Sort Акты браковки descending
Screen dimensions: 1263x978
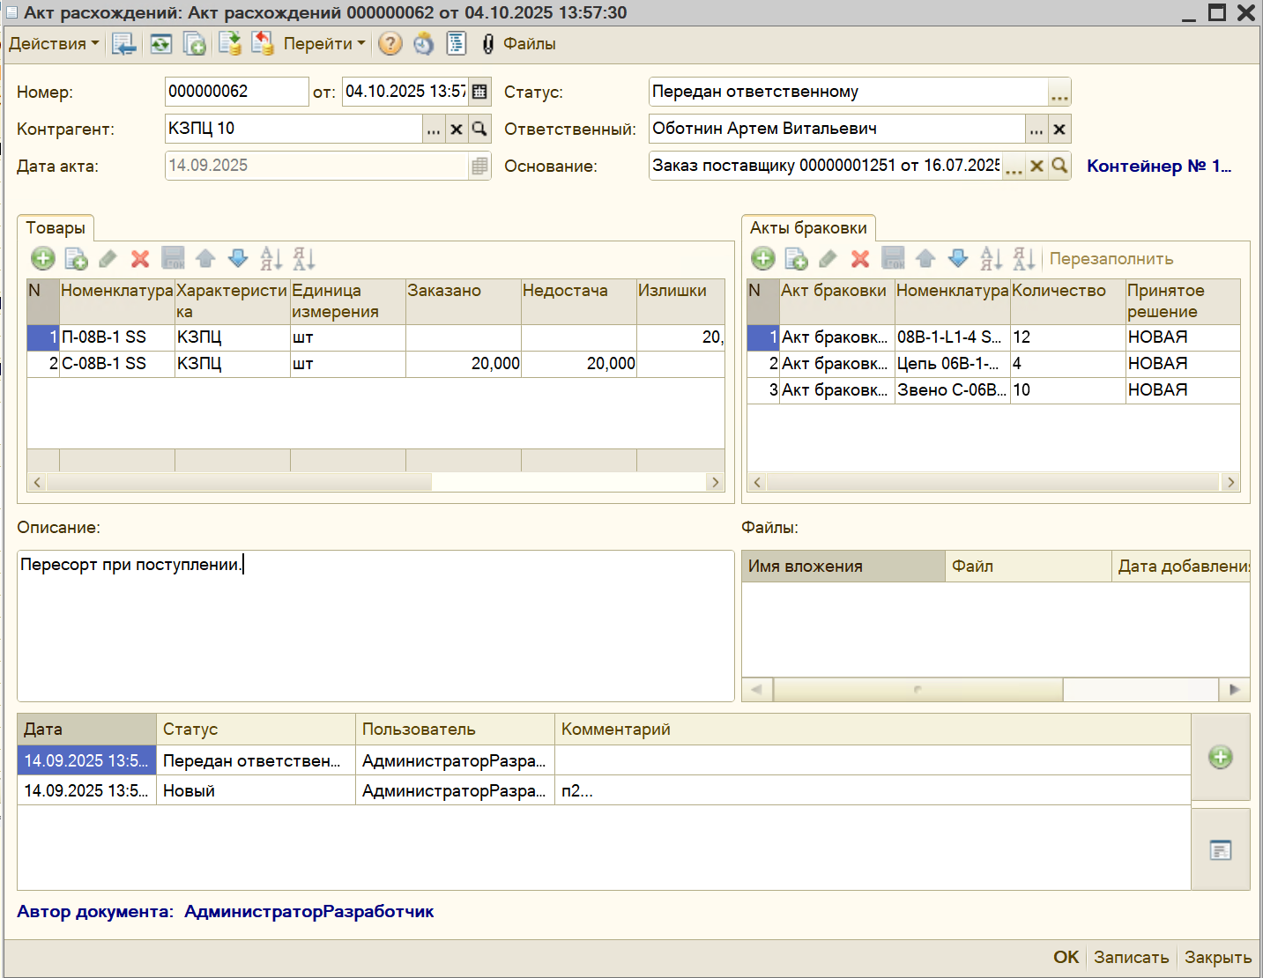pos(1023,258)
